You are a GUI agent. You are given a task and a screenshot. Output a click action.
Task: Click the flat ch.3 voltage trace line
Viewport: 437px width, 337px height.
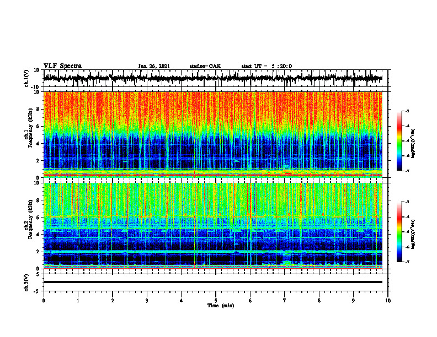213,282
